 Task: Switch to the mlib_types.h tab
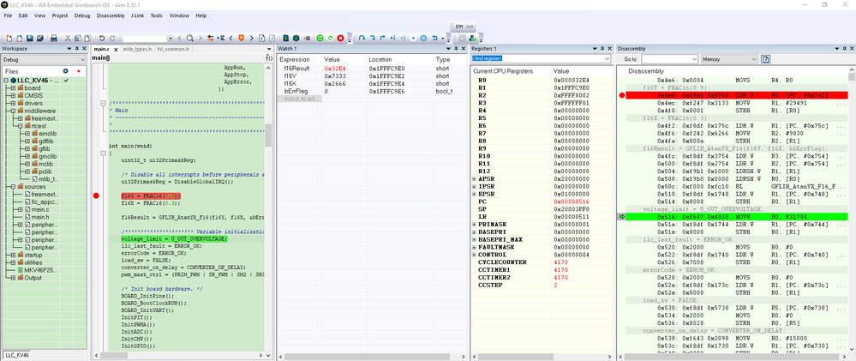tap(138, 49)
